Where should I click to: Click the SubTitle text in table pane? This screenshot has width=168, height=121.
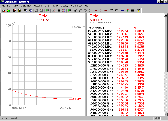point(96,20)
